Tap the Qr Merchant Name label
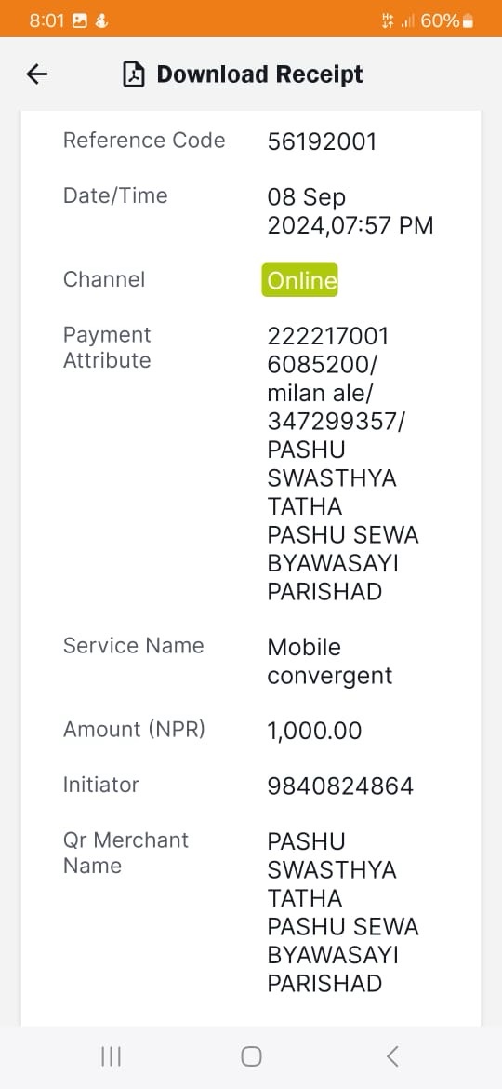 point(125,853)
